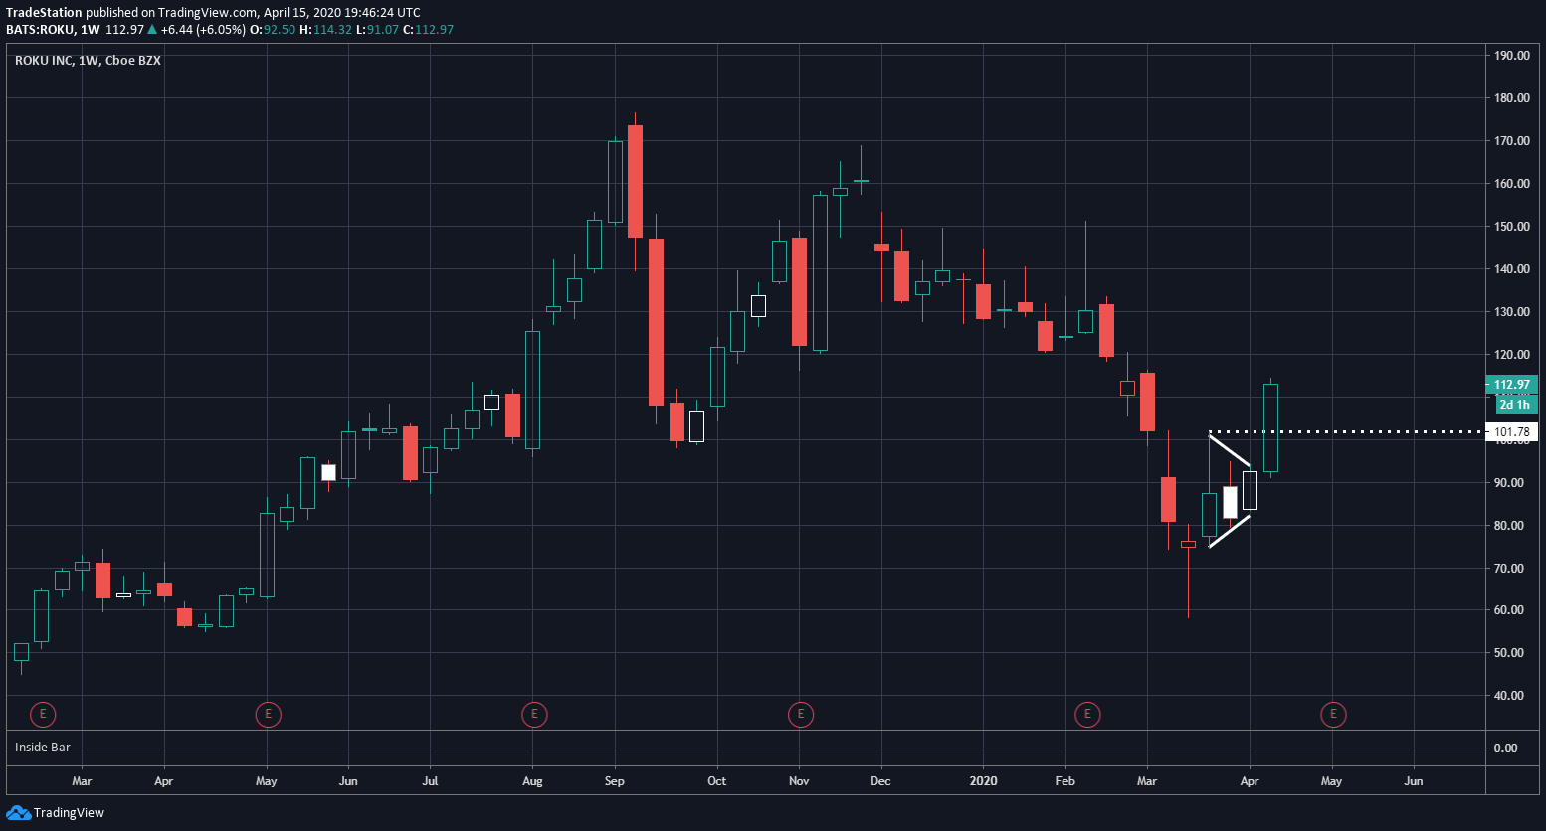The image size is (1546, 831).
Task: Click the Oct label on time axis
Action: click(716, 781)
